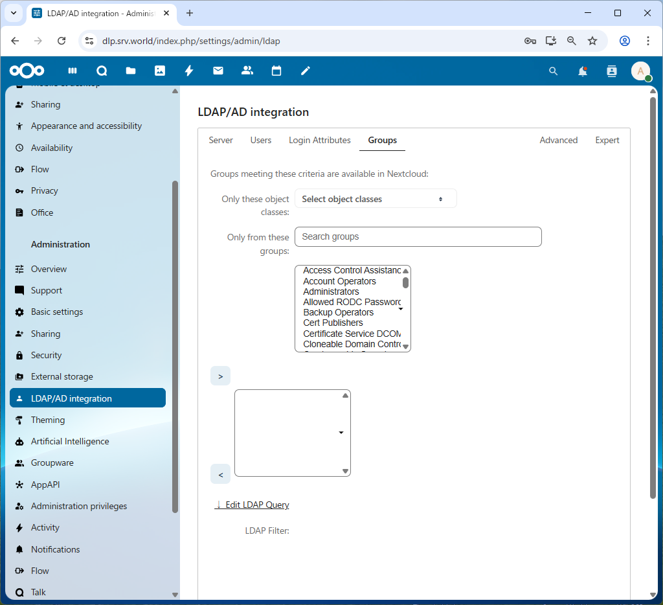This screenshot has height=605, width=663.
Task: Open the Expert tab
Action: click(x=607, y=140)
